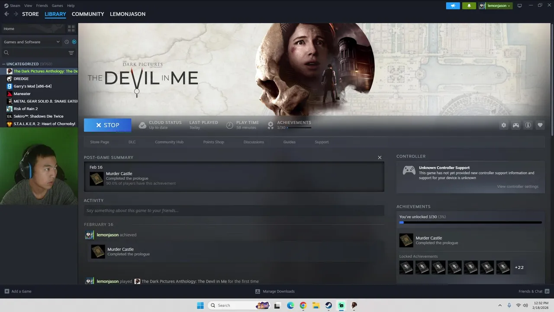554x312 pixels.
Task: Open controller layout gamepad icon
Action: (516, 125)
